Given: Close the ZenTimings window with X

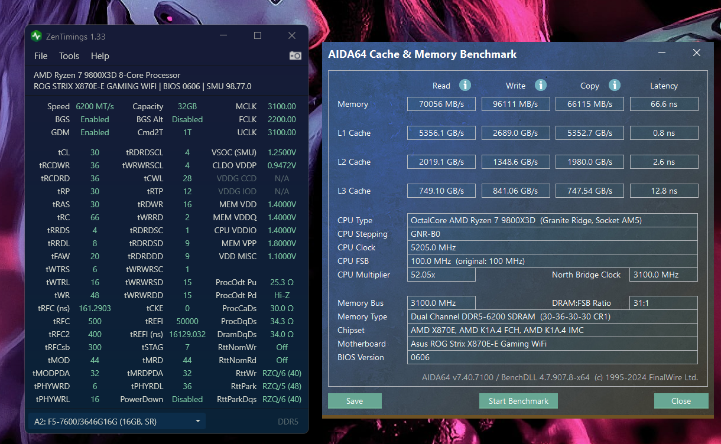Looking at the screenshot, I should pos(292,36).
